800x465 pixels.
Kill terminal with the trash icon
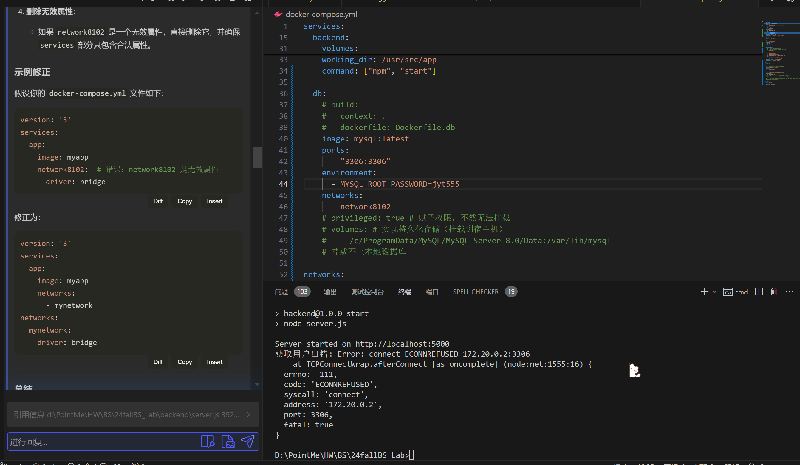click(x=774, y=292)
